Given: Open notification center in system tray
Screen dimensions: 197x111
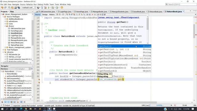Looking at the screenshot, I should 193,109.
